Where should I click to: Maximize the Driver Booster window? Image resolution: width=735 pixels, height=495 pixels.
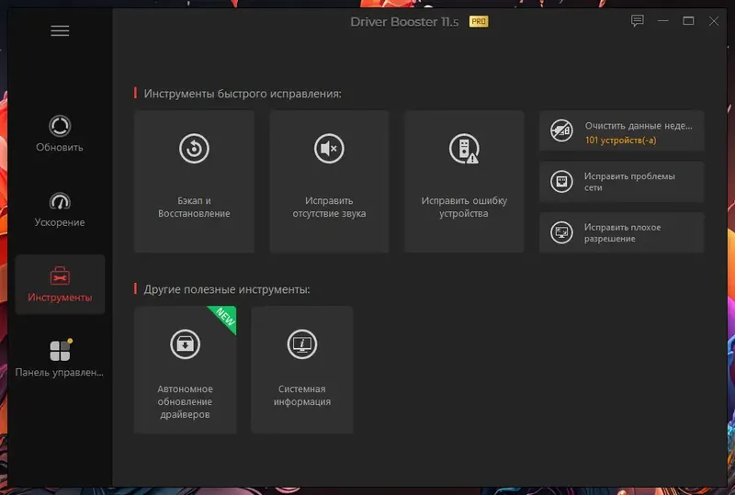(x=688, y=20)
